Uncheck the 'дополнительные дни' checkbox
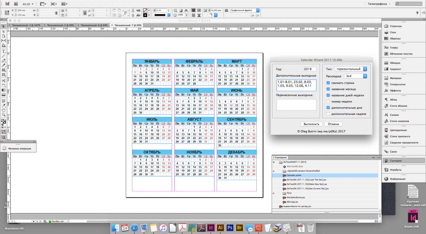The height and width of the screenshot is (234, 426). [x=328, y=108]
